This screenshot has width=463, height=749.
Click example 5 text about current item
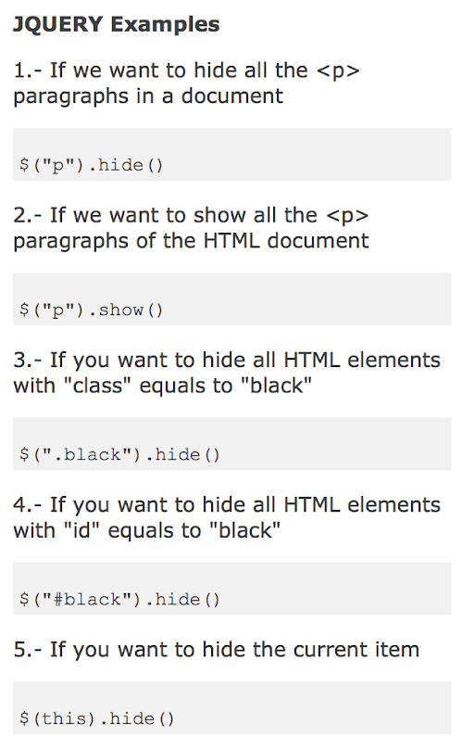[217, 650]
